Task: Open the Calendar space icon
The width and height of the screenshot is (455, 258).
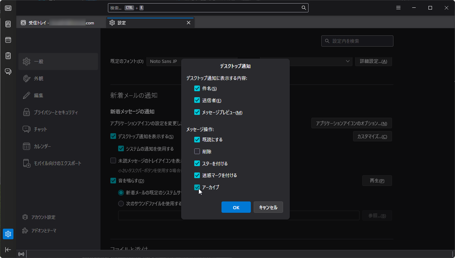Action: pos(8,40)
